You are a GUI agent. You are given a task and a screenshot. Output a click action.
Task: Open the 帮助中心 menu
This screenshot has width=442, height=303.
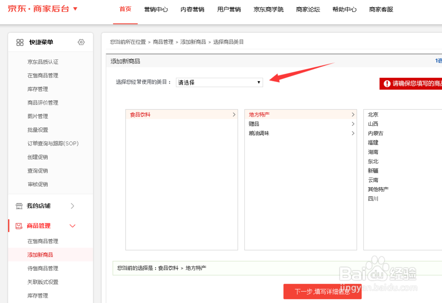344,9
